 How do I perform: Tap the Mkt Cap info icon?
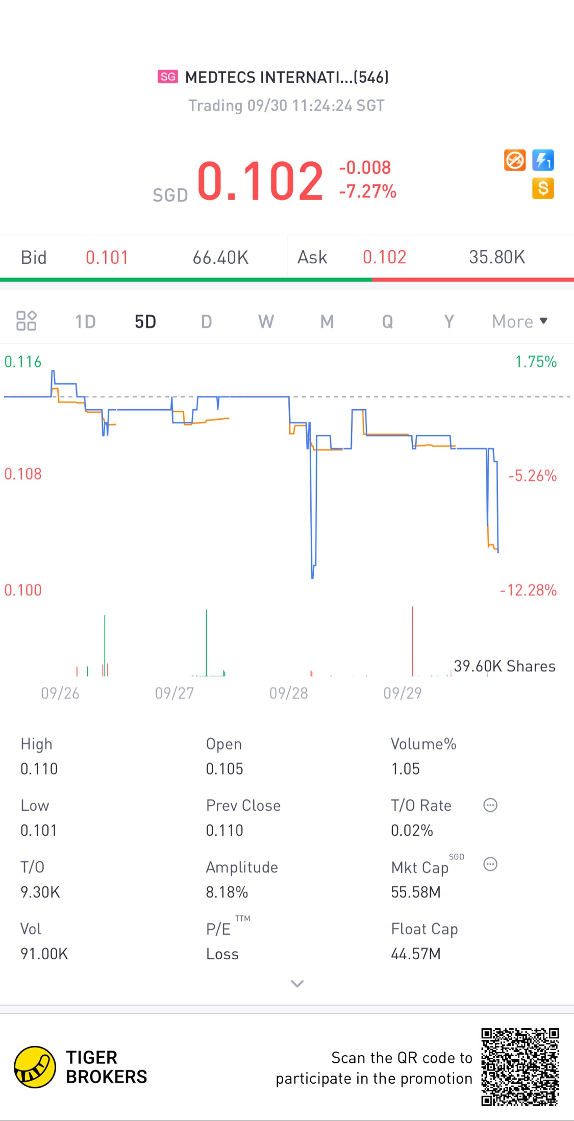(x=490, y=864)
